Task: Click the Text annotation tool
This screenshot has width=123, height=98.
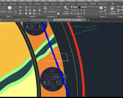Action: coord(45,9)
